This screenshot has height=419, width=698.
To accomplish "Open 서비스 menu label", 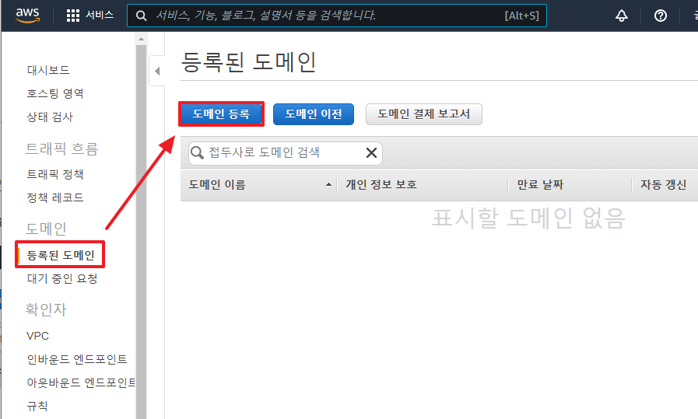I will [x=100, y=15].
